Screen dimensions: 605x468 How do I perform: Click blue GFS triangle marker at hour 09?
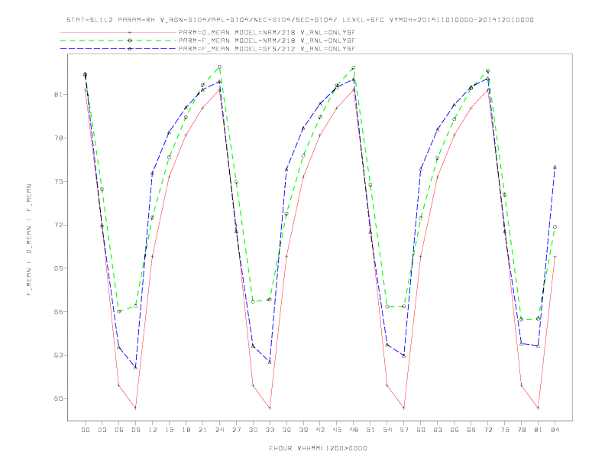point(135,368)
